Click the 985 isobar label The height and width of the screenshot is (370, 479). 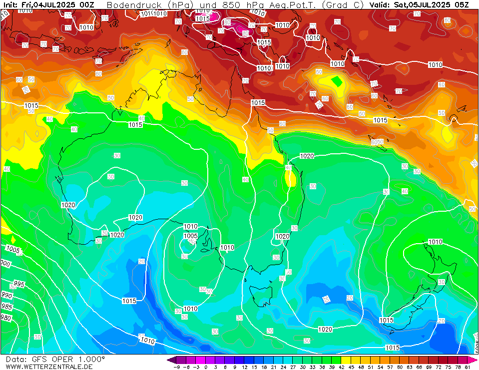[x=6, y=307]
